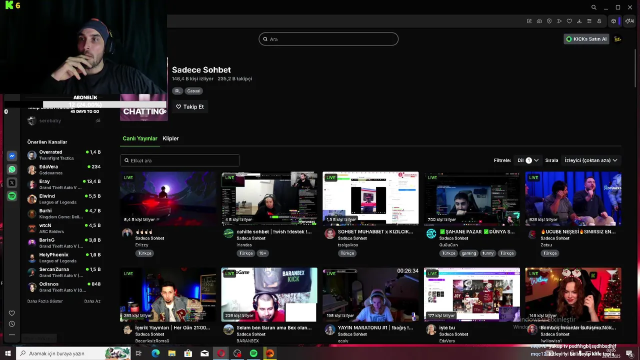Launch Microsoft Edge from the taskbar

pyautogui.click(x=155, y=353)
